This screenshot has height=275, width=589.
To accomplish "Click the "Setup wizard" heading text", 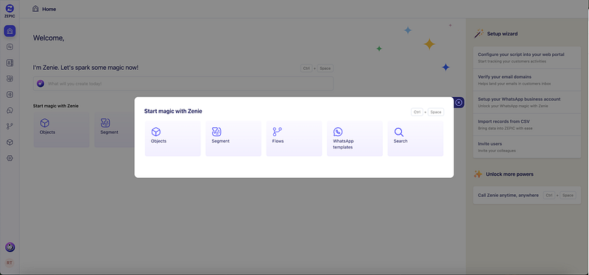I will tap(502, 34).
